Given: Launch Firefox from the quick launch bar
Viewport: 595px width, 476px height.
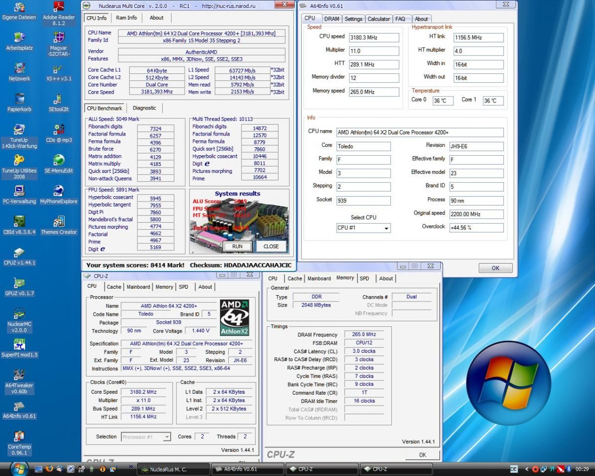Looking at the screenshot, I should (50, 469).
